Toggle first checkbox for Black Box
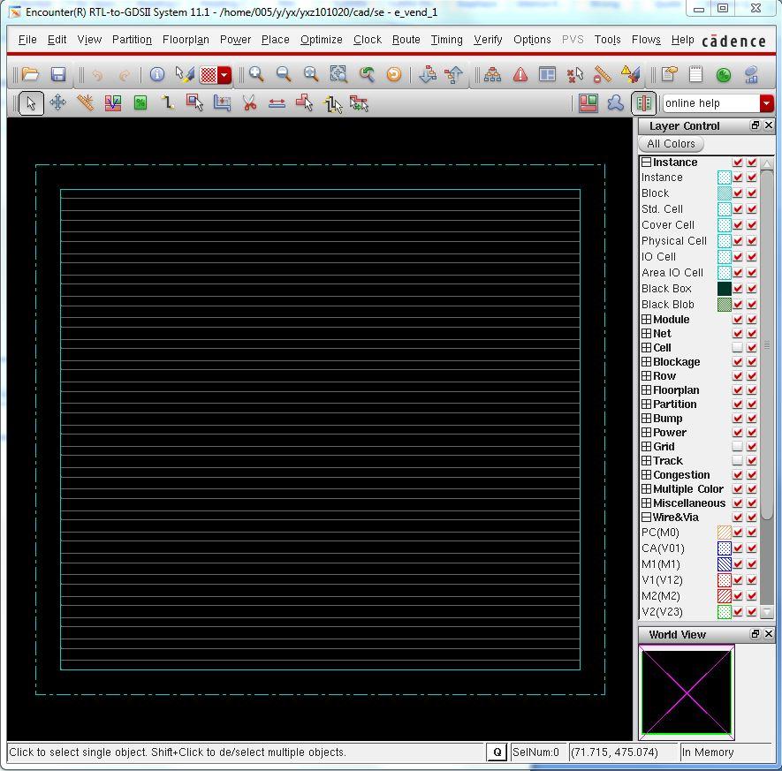 [738, 289]
